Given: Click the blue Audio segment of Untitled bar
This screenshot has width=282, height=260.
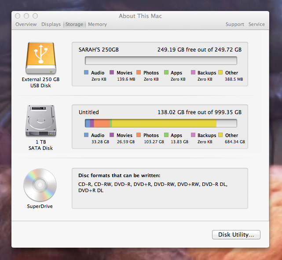Looking at the screenshot, I should click(x=88, y=123).
